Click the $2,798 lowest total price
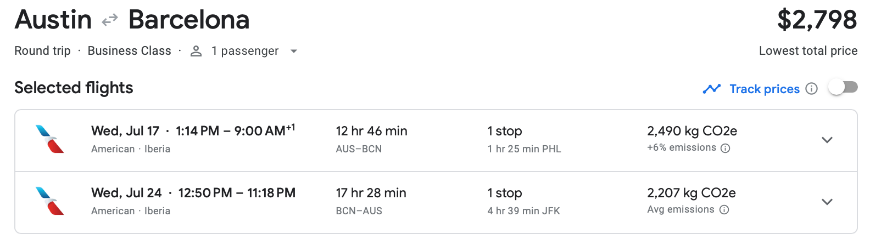The height and width of the screenshot is (251, 870). 817,20
